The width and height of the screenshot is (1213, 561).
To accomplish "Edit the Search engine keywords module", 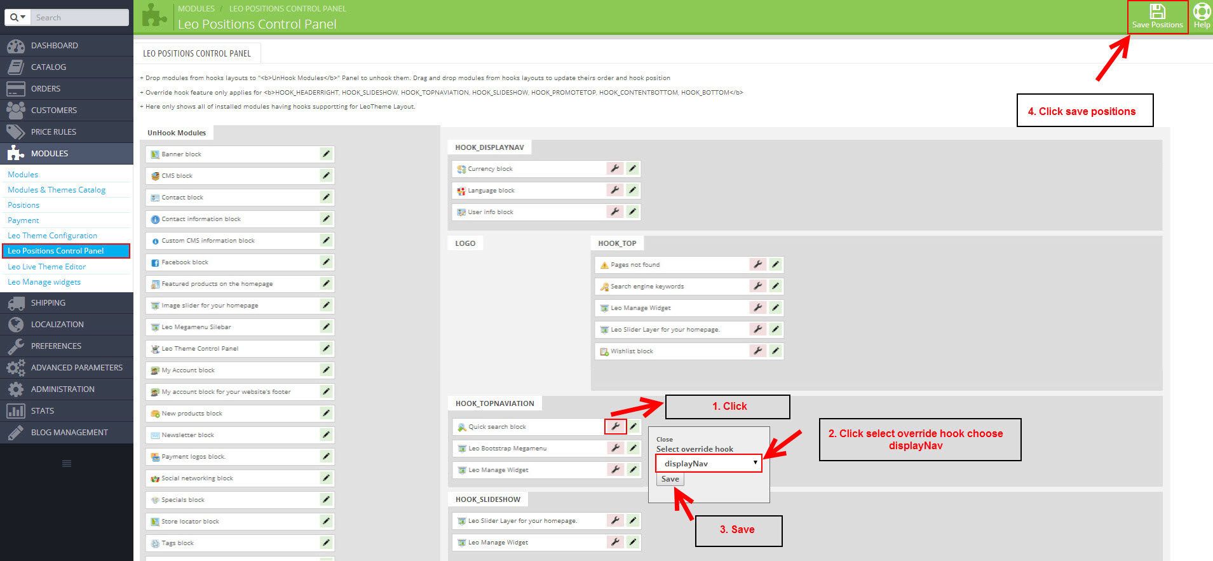I will click(x=775, y=286).
